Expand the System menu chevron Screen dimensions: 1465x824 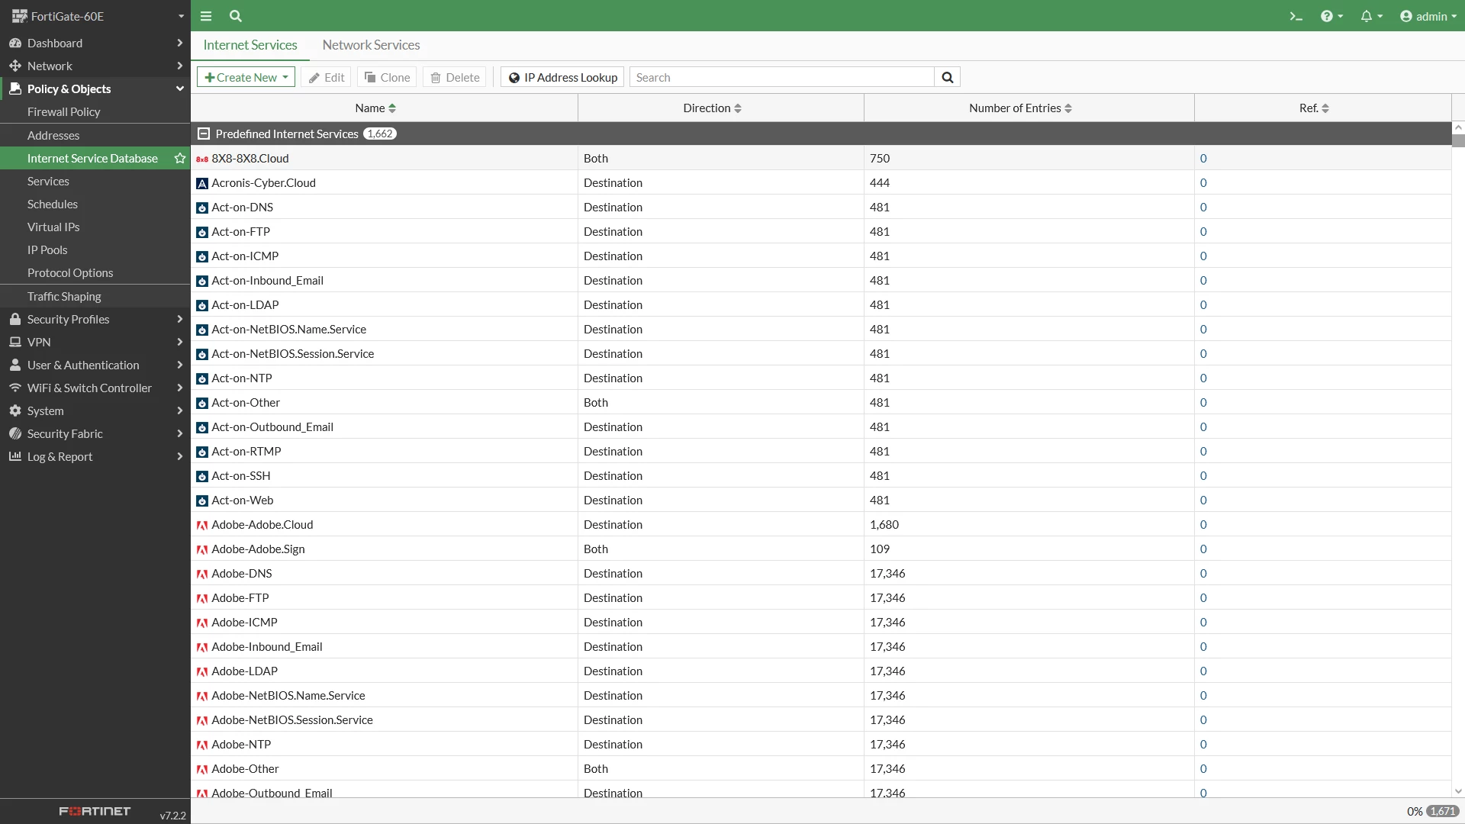click(x=180, y=410)
